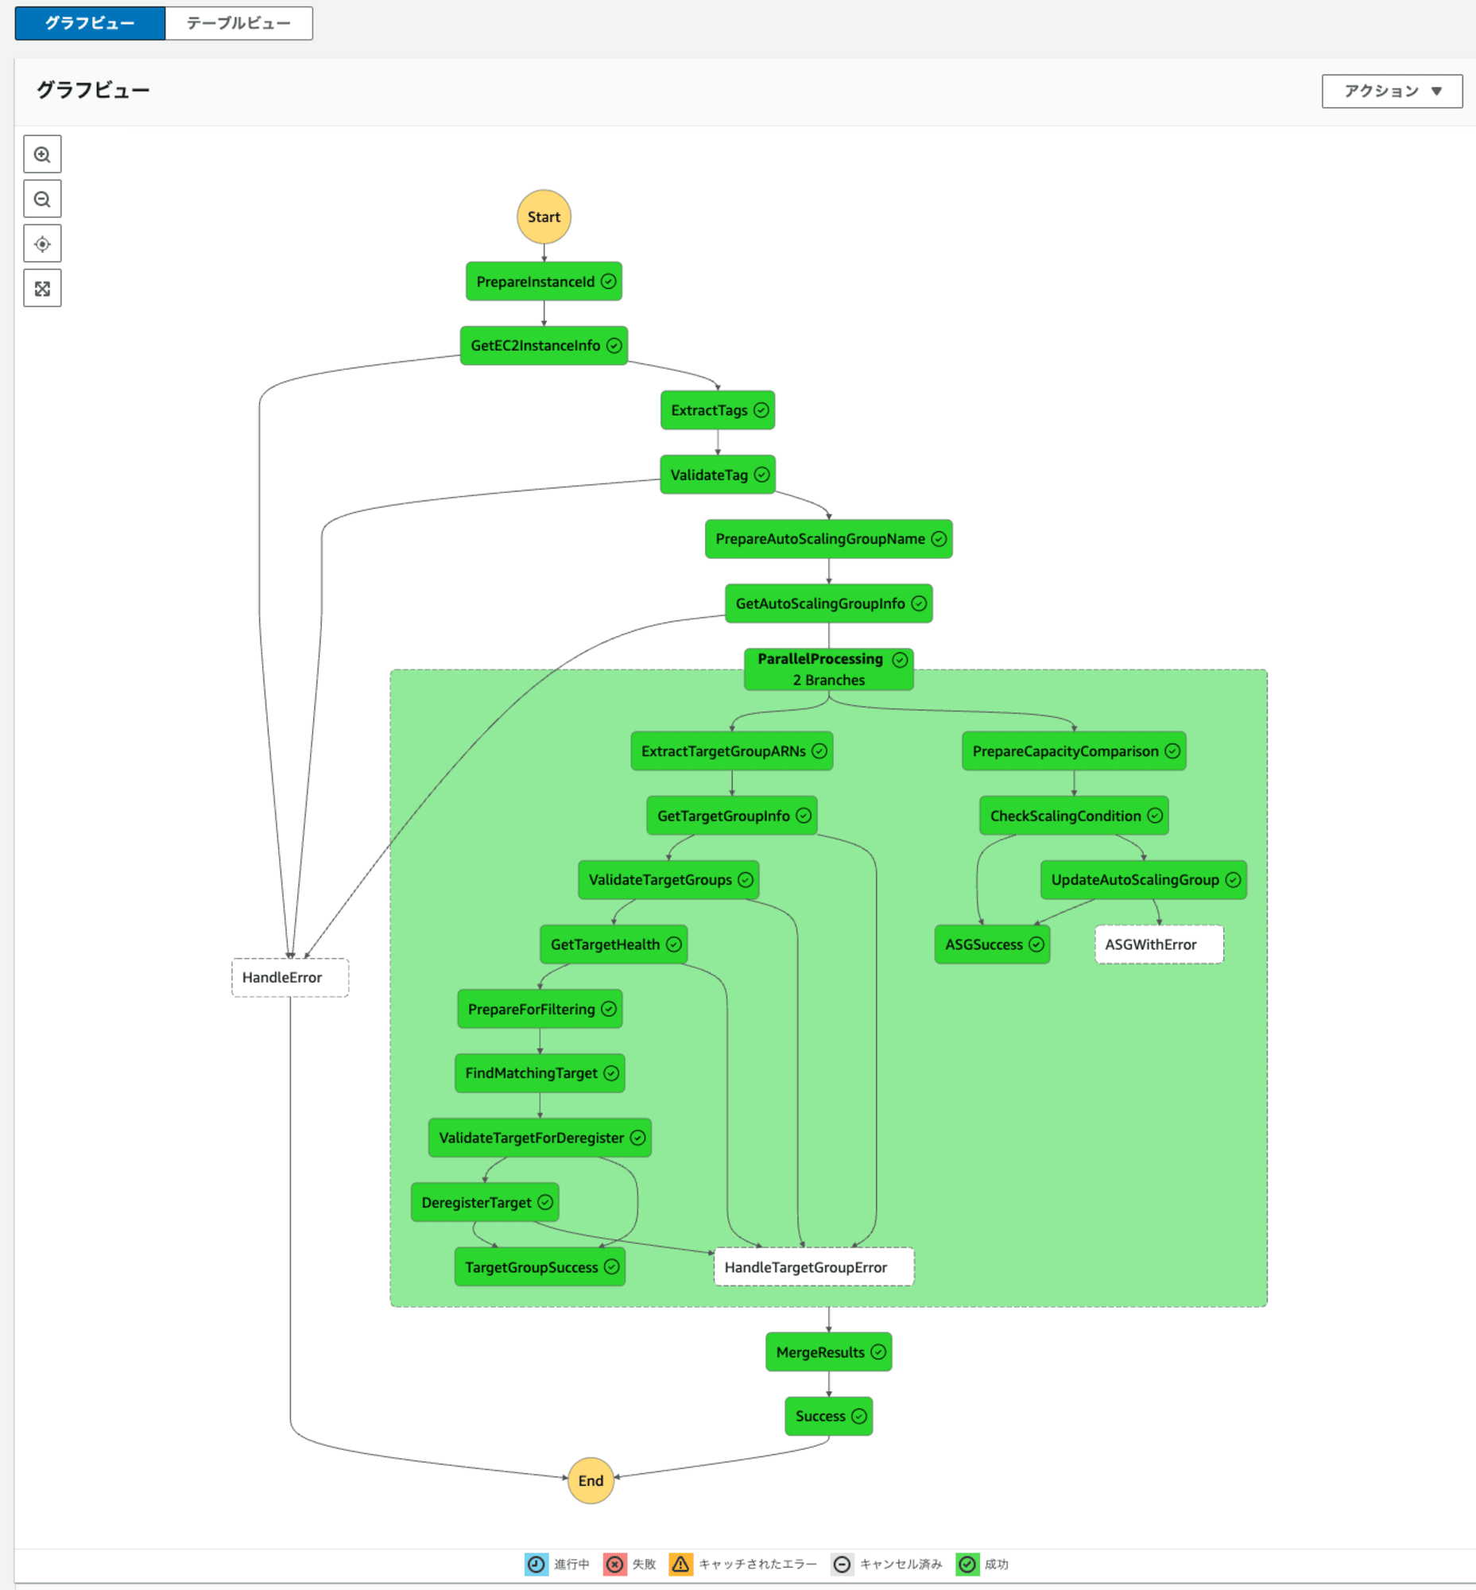This screenshot has height=1590, width=1476.
Task: Zoom in on the graph
Action: tap(42, 154)
